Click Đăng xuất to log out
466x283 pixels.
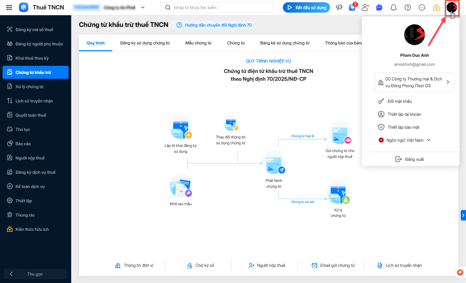tap(410, 159)
